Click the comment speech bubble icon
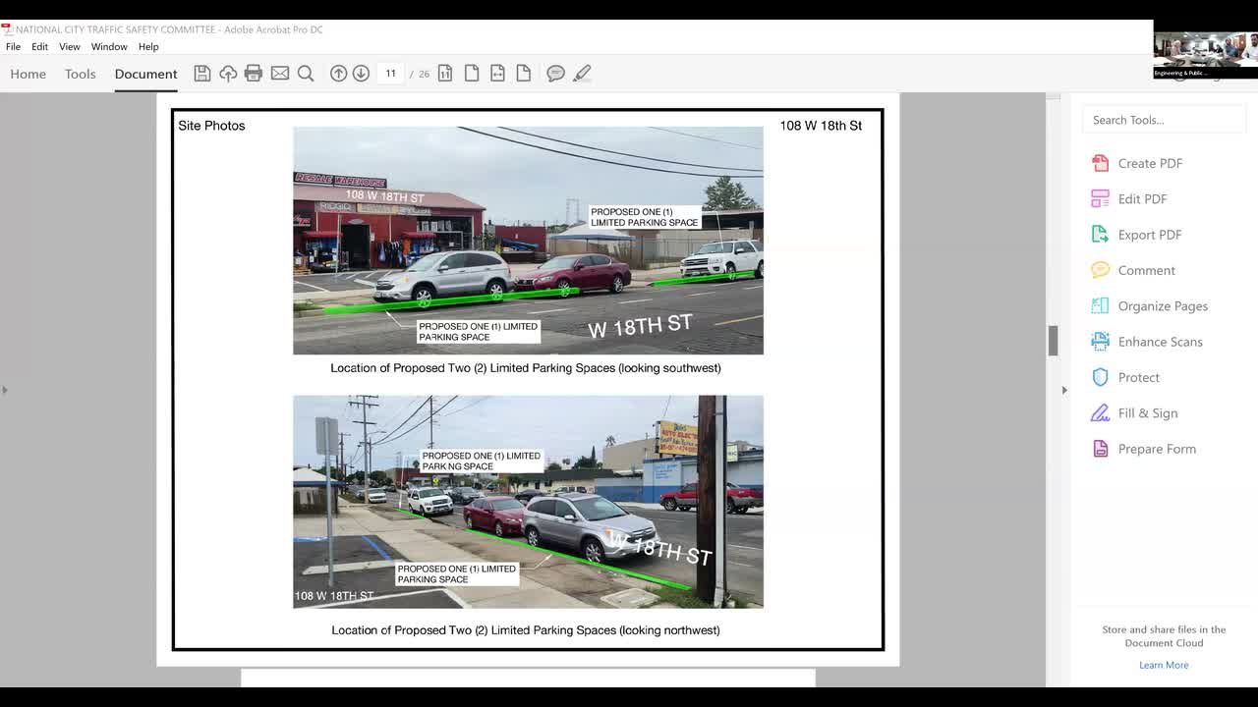 point(555,74)
